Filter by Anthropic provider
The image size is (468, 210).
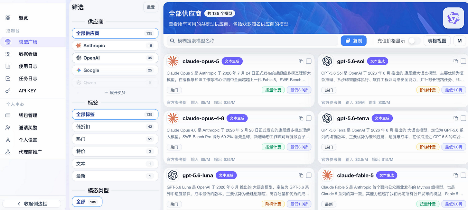click(x=115, y=46)
